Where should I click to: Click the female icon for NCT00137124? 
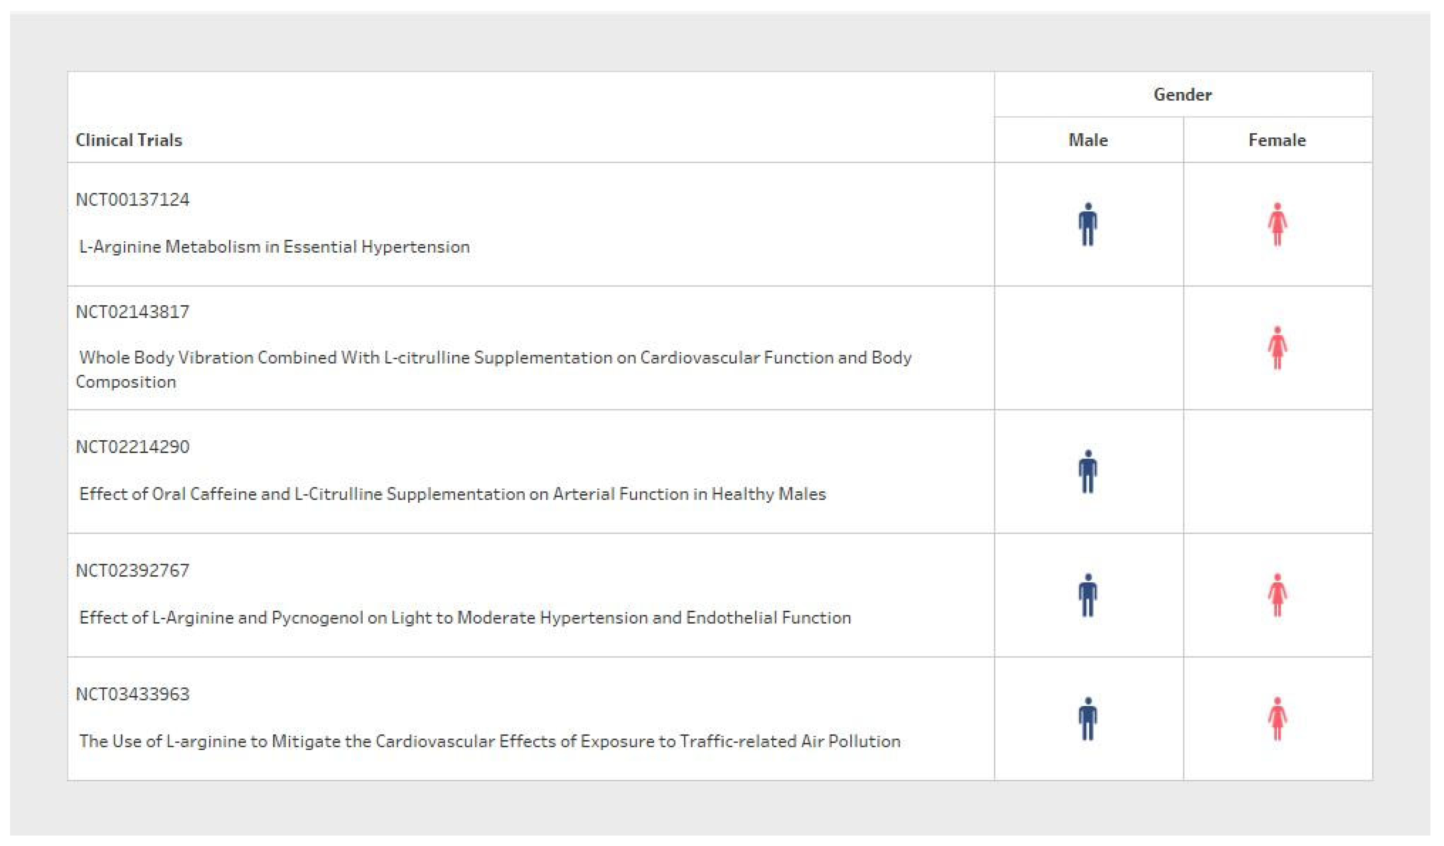(1277, 224)
